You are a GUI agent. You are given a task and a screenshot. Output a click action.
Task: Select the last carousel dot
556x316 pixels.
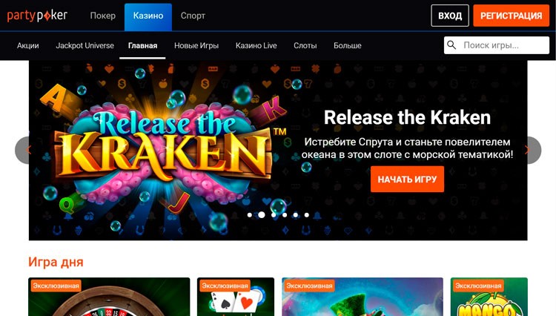click(x=307, y=215)
